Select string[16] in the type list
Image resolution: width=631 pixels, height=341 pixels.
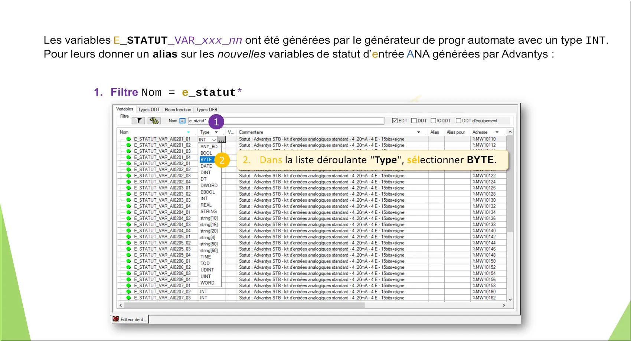[x=209, y=225]
